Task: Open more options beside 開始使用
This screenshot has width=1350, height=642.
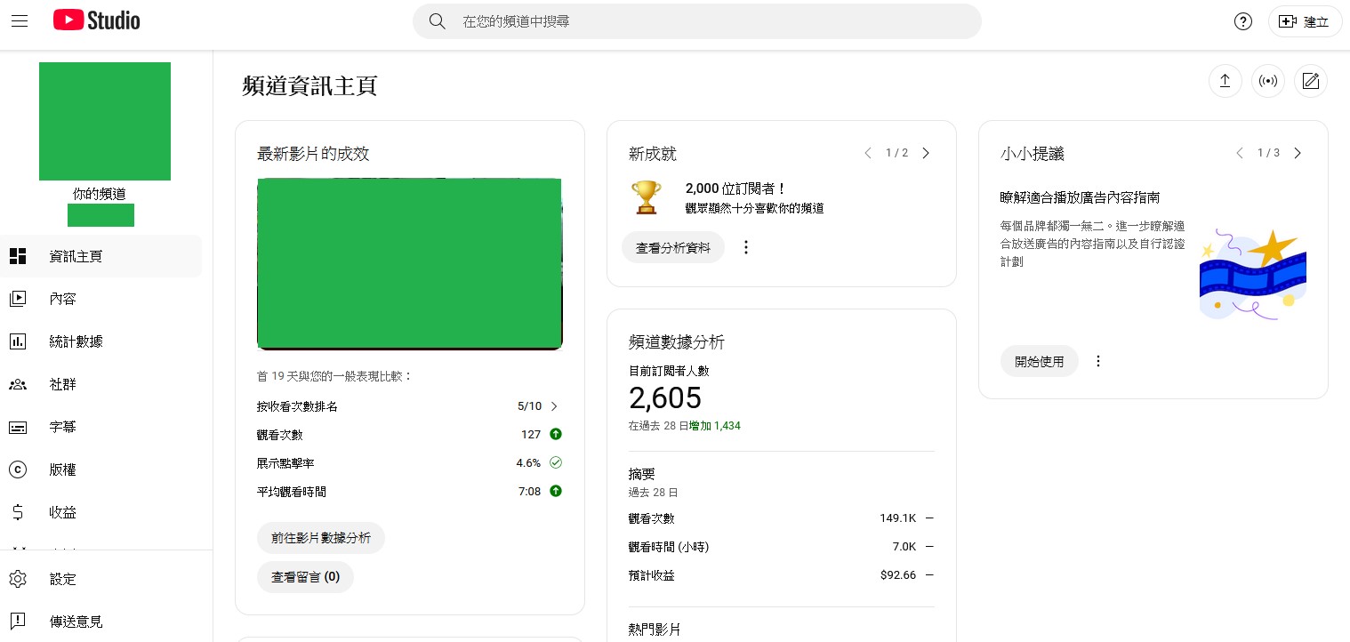Action: click(x=1098, y=361)
